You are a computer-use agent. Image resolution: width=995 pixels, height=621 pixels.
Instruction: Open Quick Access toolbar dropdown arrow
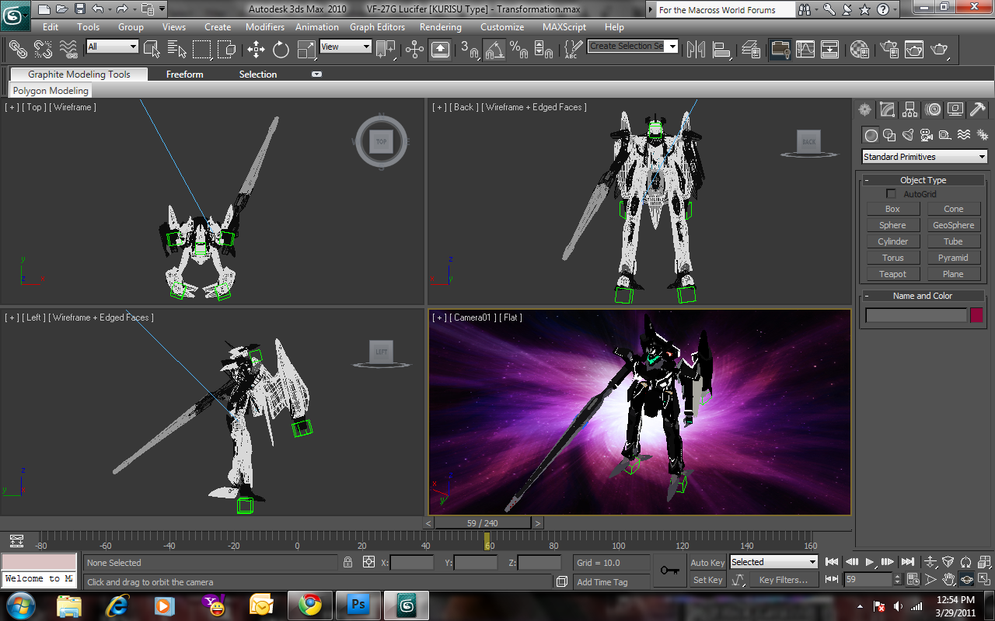pyautogui.click(x=162, y=9)
